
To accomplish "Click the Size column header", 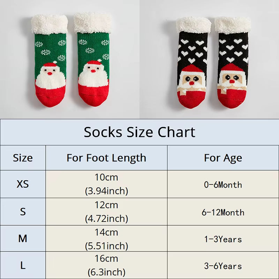I will (x=23, y=158).
